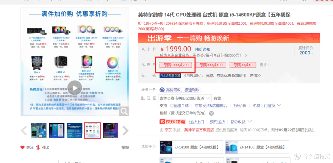Click the 包邮（请以提交订单时为准）text

tap(183, 113)
